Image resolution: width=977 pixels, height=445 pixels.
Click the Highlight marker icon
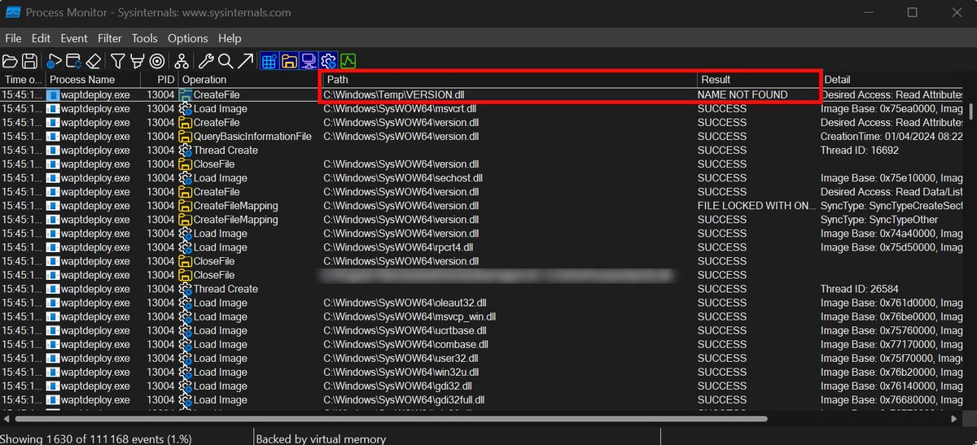coord(137,61)
